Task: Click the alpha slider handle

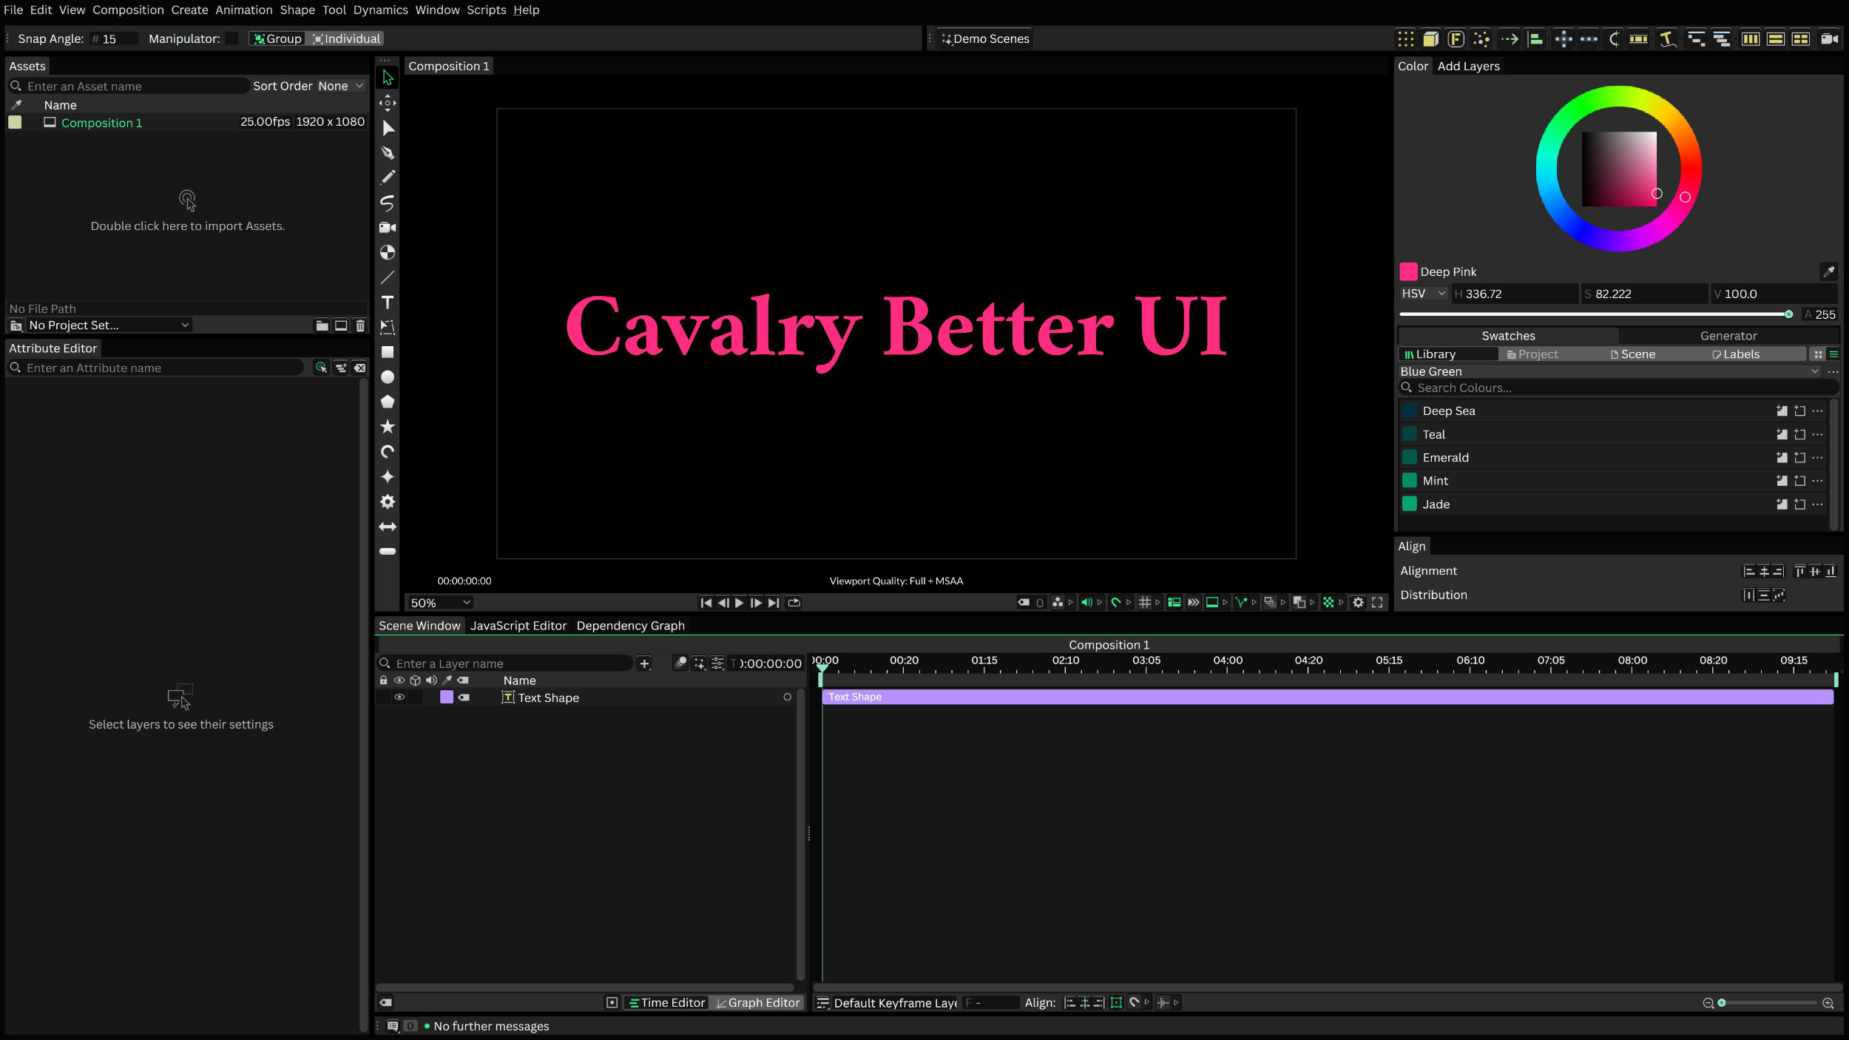Action: pyautogui.click(x=1788, y=314)
